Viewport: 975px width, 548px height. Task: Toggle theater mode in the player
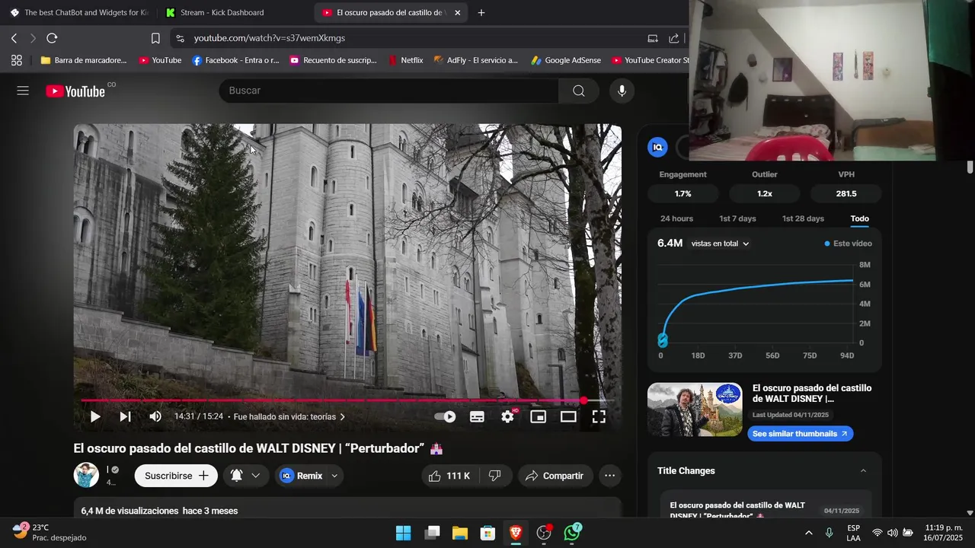(568, 416)
